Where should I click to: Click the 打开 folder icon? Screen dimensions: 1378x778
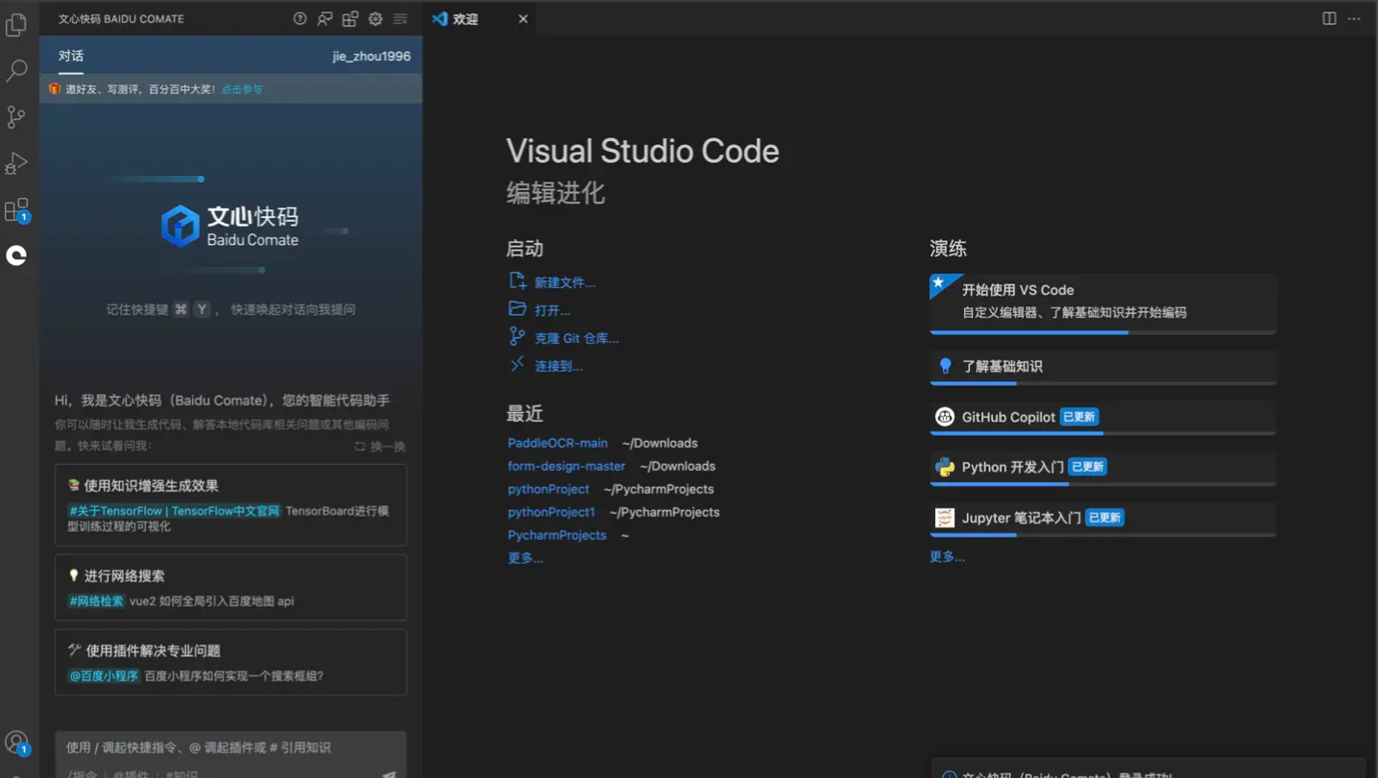click(x=517, y=308)
